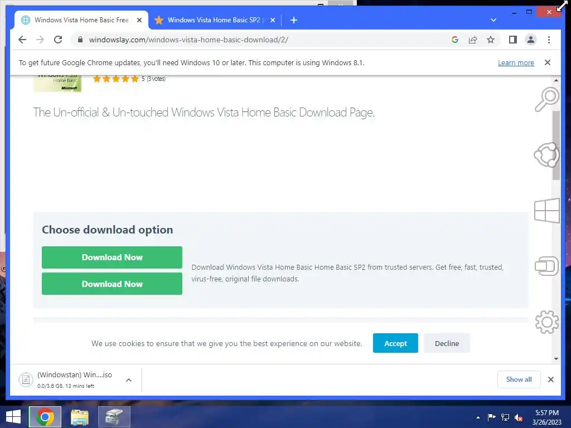Viewport: 571px width, 428px height.
Task: Click the scrollbar up arrow
Action: click(556, 80)
